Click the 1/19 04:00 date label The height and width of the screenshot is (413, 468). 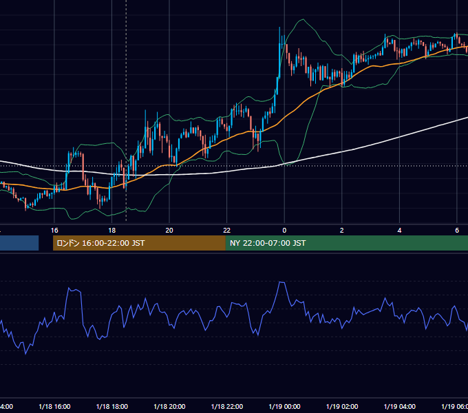[399, 406]
